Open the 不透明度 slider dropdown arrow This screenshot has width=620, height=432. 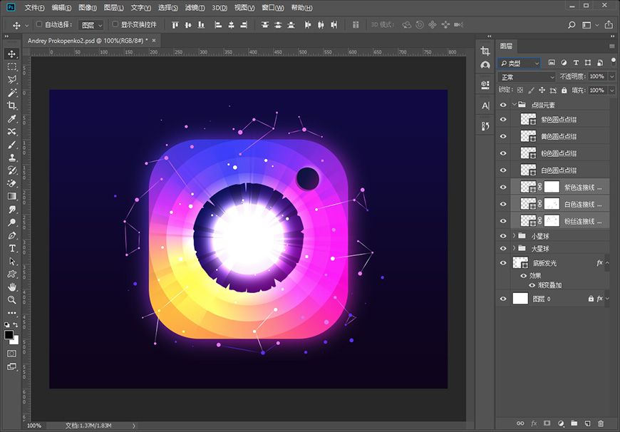point(612,77)
